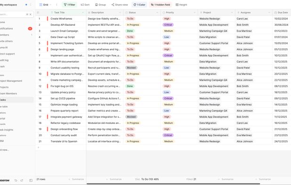Open the Sort options
291x185 pixels.
click(85, 5)
